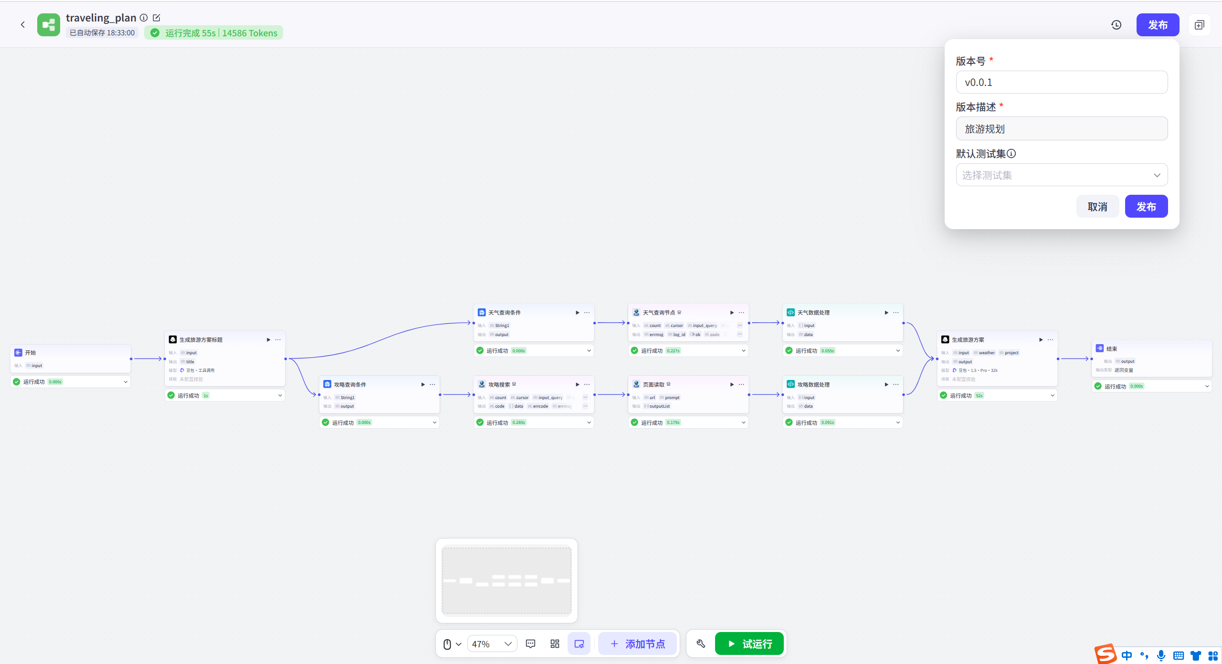Open the 选择测试集 dropdown

tap(1062, 175)
